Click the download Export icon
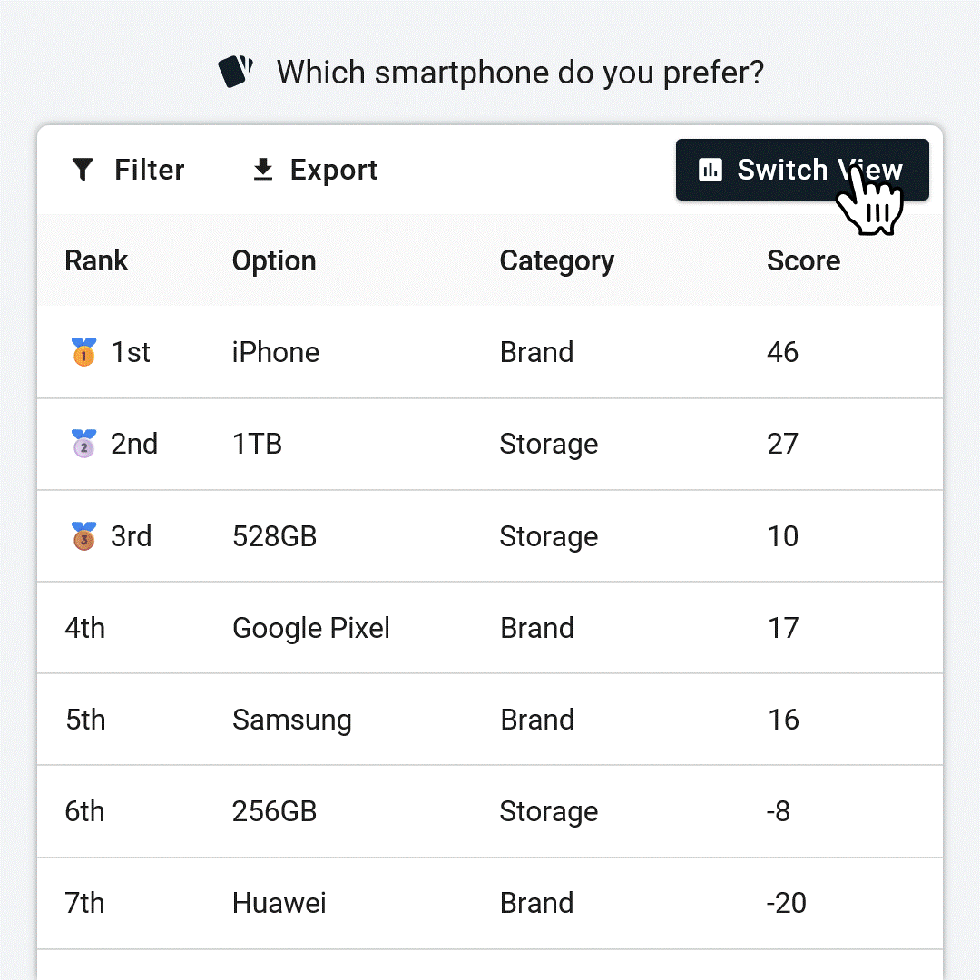 point(263,170)
